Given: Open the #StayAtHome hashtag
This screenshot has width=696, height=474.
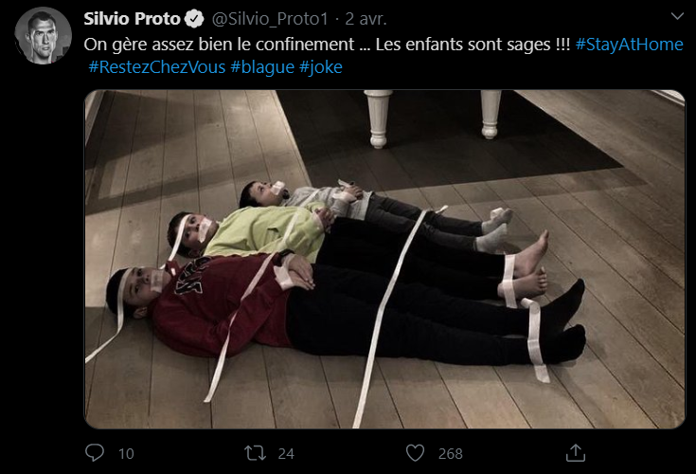Looking at the screenshot, I should pos(629,45).
